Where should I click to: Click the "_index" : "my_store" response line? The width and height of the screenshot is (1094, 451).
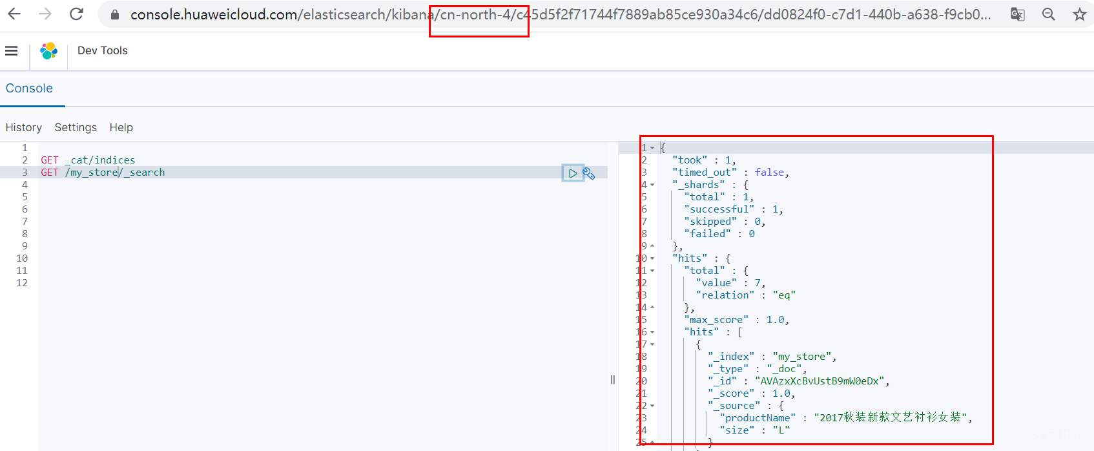tap(772, 357)
